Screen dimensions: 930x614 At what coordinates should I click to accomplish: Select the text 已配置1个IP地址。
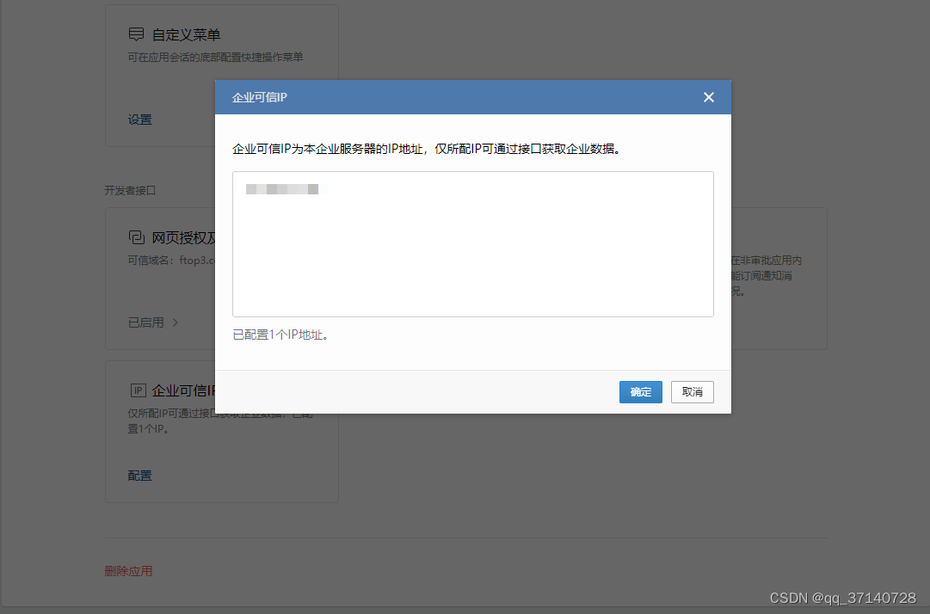click(281, 335)
